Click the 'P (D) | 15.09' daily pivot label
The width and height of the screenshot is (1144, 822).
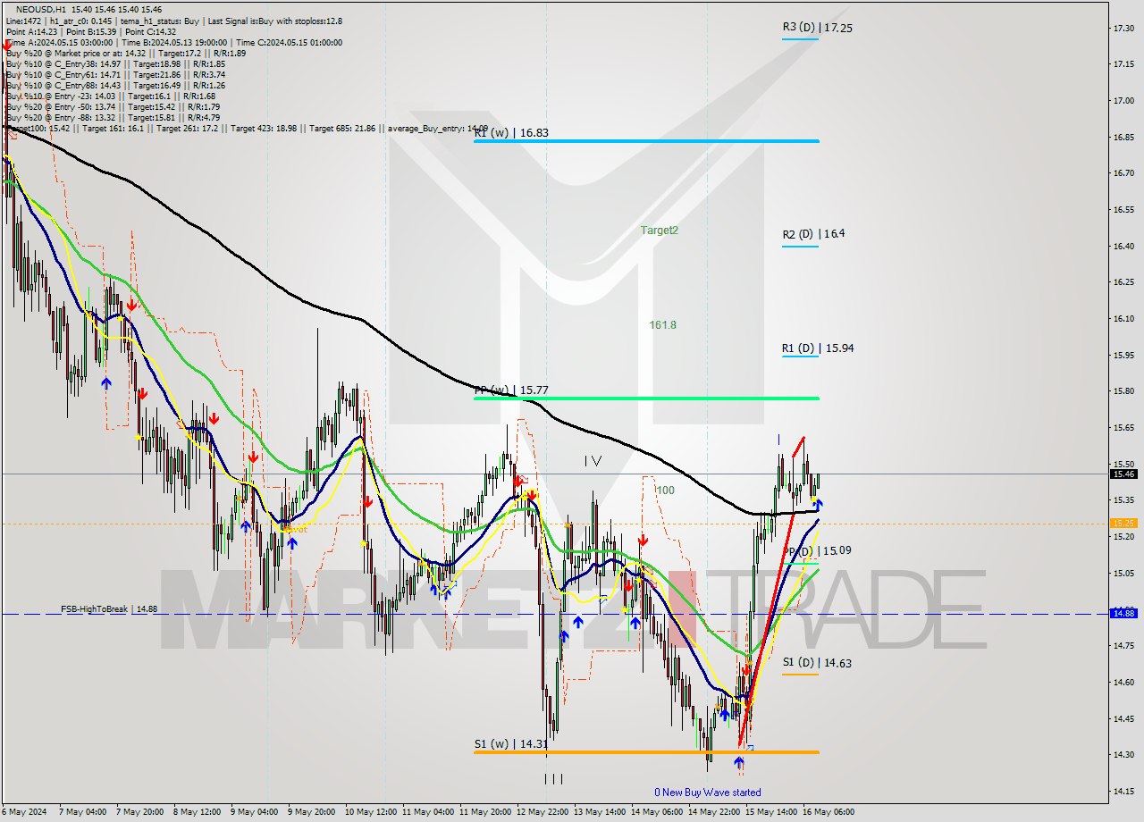click(x=819, y=551)
